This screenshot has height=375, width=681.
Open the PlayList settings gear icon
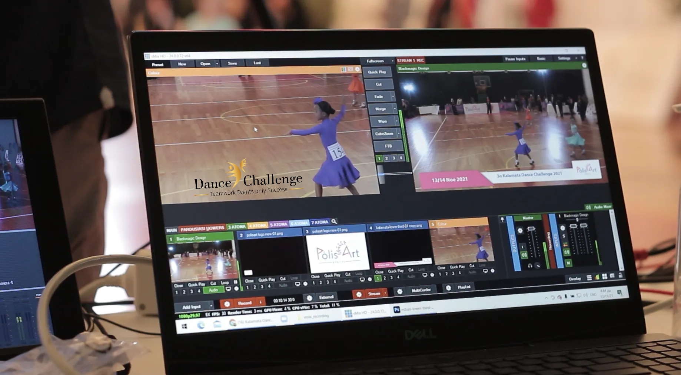pos(448,288)
